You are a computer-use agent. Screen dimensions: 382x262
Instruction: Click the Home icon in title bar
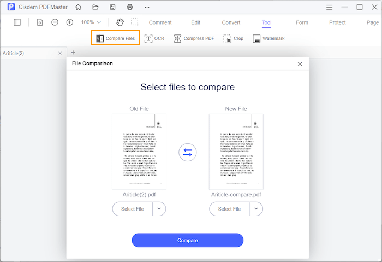(x=78, y=7)
